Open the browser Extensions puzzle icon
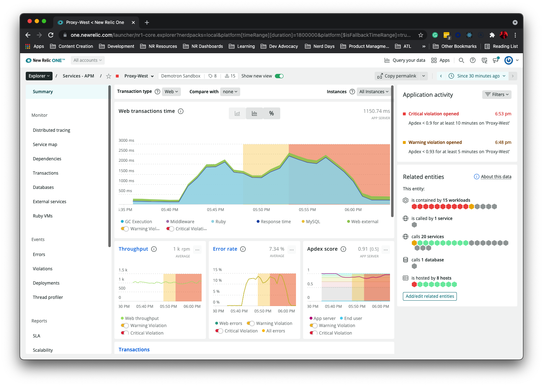 [x=492, y=35]
